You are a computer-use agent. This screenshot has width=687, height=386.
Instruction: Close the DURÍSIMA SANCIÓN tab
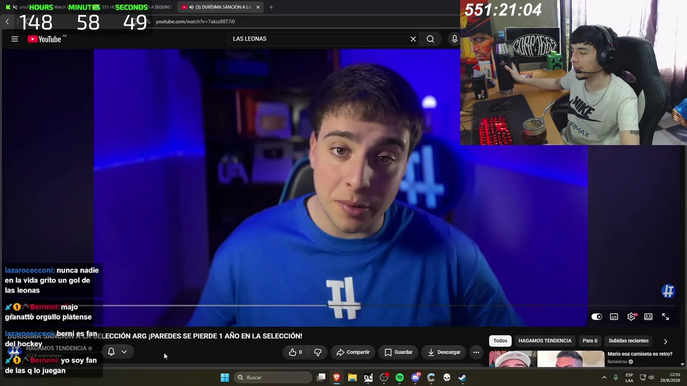(x=258, y=7)
